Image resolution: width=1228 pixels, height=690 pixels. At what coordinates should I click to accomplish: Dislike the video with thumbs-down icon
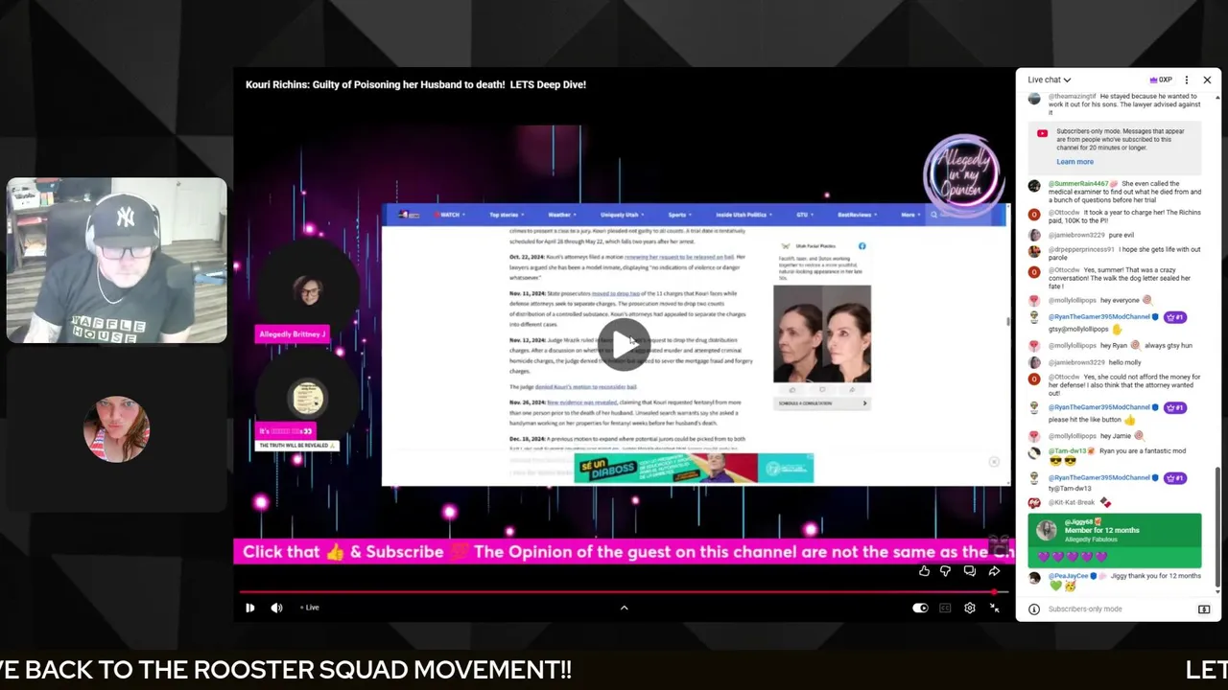[x=946, y=571]
